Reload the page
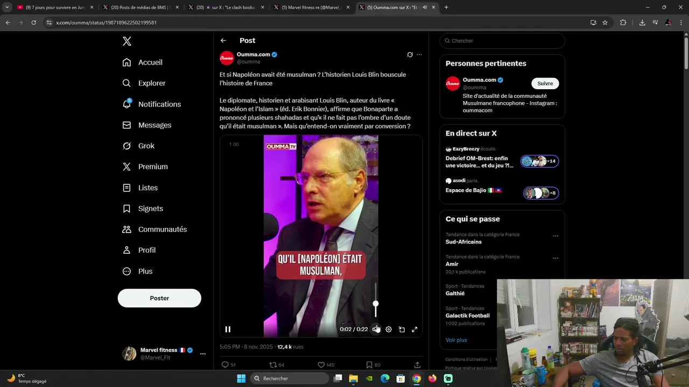Viewport: 689px width, 387px height. (x=33, y=23)
